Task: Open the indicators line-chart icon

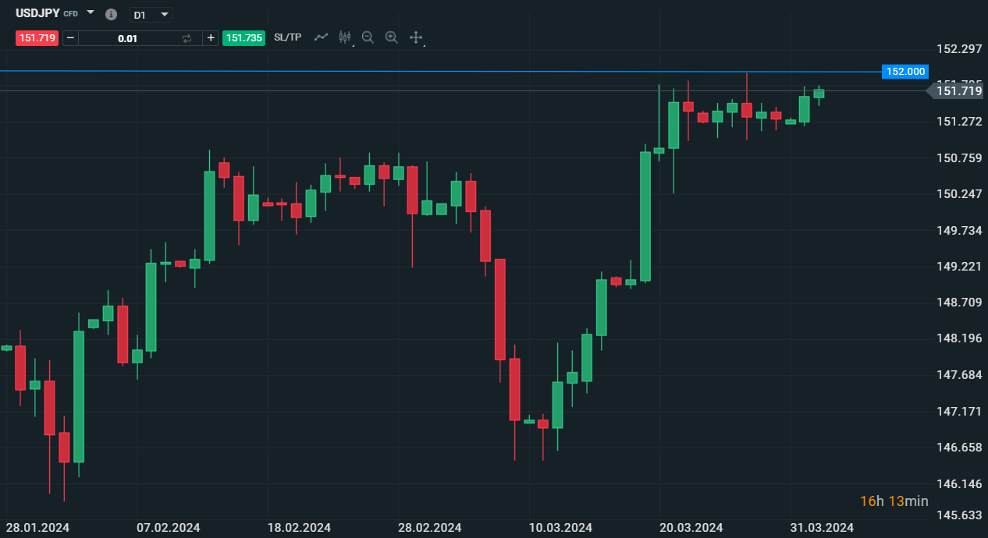Action: [321, 37]
